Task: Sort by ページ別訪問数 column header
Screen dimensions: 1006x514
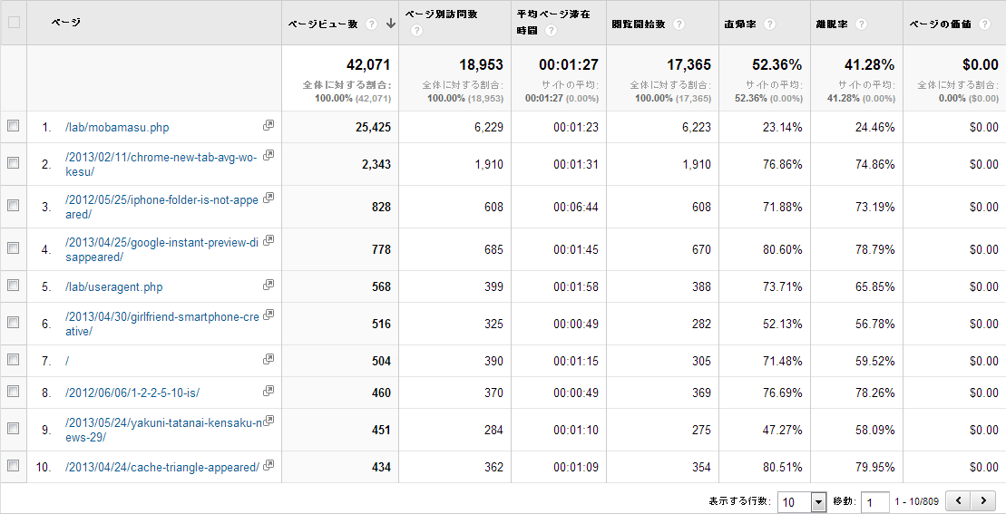Action: click(x=441, y=15)
